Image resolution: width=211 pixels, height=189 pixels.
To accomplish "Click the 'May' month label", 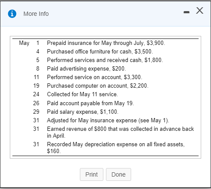I will (x=24, y=43).
